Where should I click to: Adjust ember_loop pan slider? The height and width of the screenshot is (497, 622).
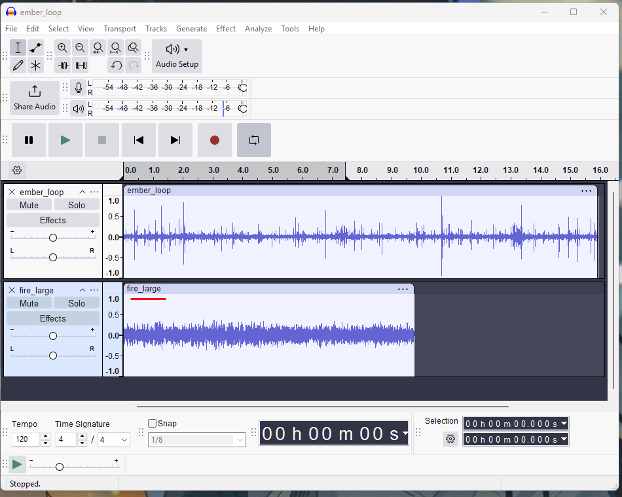(x=53, y=257)
